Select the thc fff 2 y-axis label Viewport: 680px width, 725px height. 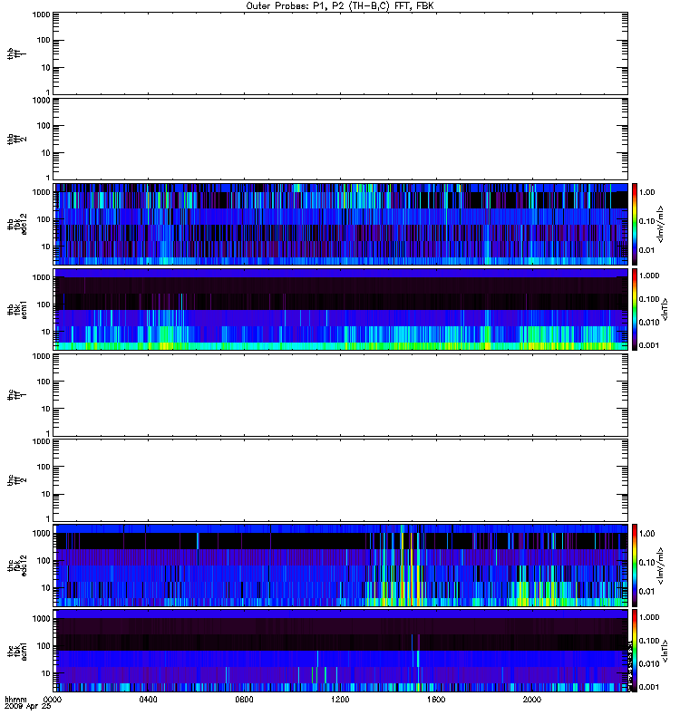[16, 480]
